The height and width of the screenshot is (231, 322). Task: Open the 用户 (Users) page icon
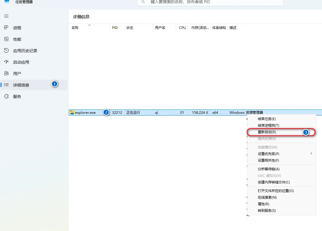(x=6, y=73)
